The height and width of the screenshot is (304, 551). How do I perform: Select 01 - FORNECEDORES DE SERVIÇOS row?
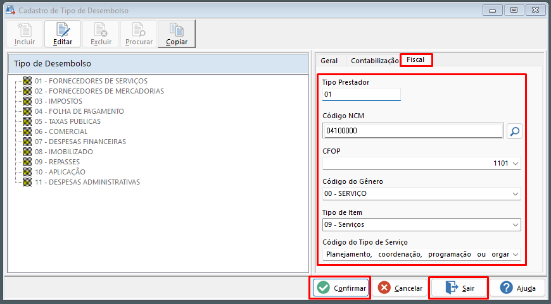point(91,81)
